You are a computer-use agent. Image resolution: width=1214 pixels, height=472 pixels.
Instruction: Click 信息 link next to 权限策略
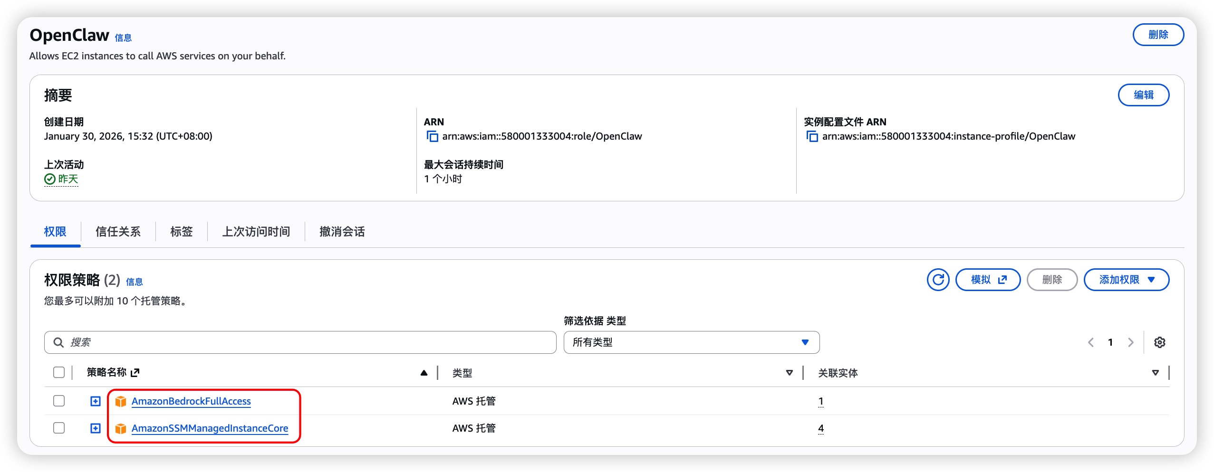point(134,282)
